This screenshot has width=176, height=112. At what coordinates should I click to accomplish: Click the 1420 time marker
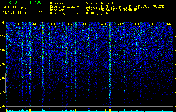tap(170, 24)
